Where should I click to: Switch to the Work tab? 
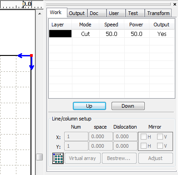(x=57, y=12)
